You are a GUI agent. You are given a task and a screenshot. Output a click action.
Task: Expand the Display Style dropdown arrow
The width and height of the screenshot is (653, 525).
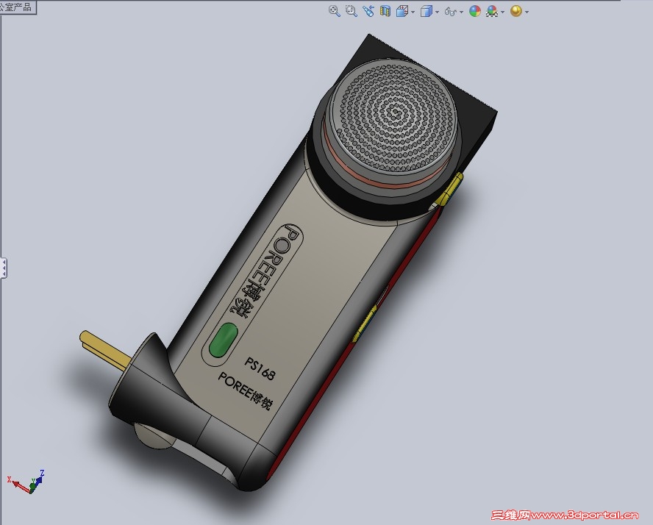pyautogui.click(x=438, y=12)
